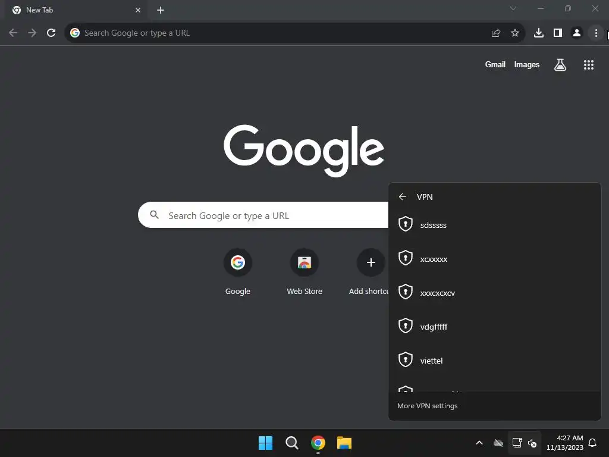Add a new shortcut tile
The image size is (609, 457).
pyautogui.click(x=370, y=273)
